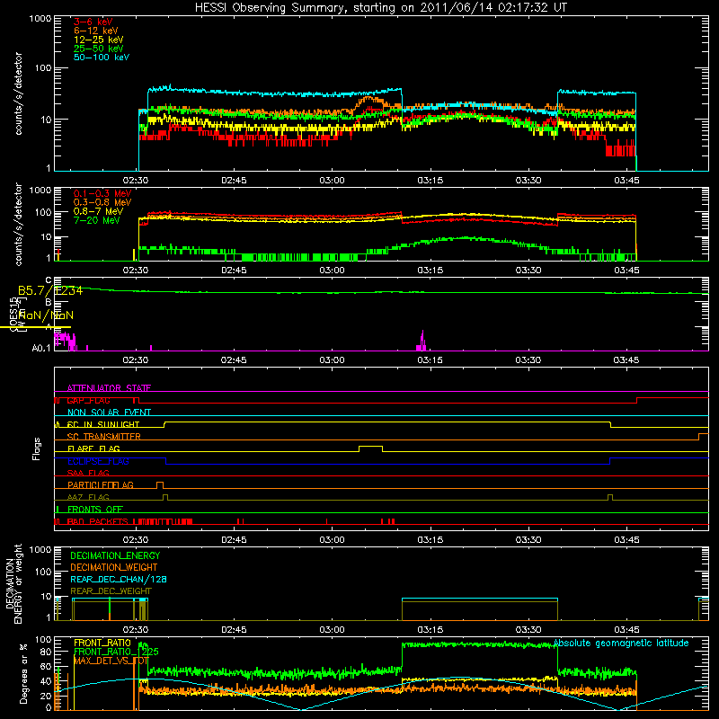Click the 7-20 MeV legend entry
Screen dimensions: 719x719
click(97, 220)
